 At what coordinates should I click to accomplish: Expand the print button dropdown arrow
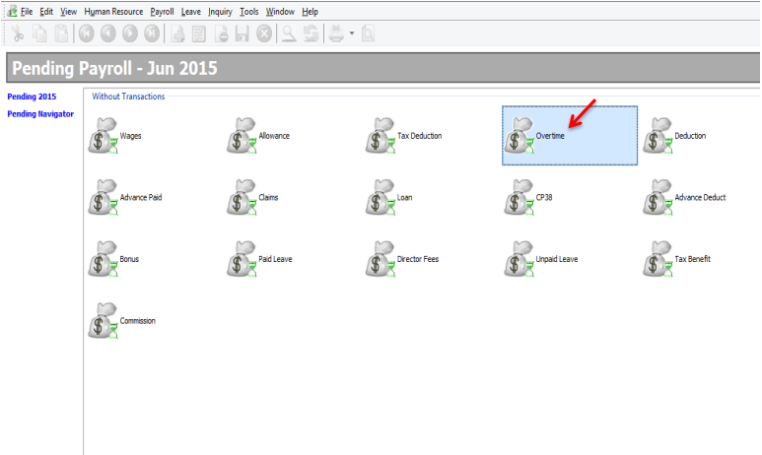tap(351, 33)
